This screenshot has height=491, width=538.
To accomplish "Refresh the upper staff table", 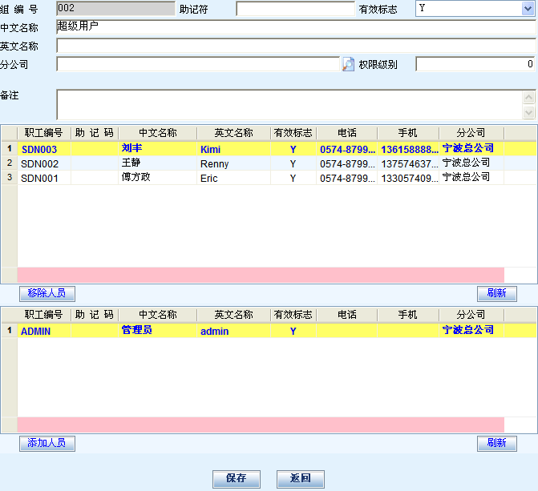I will click(x=496, y=293).
